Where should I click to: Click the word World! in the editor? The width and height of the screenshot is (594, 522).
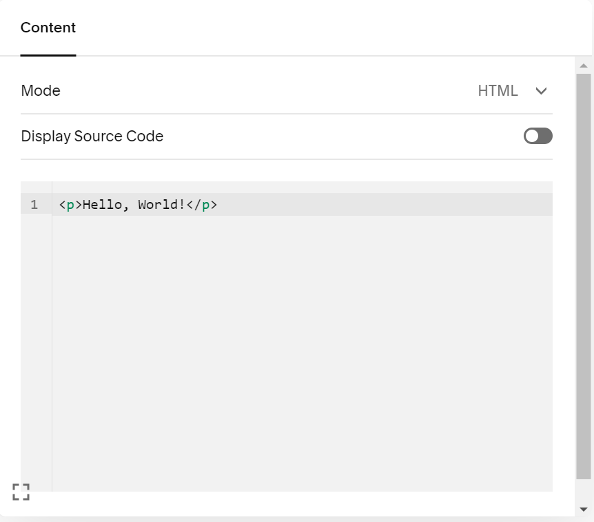[162, 205]
